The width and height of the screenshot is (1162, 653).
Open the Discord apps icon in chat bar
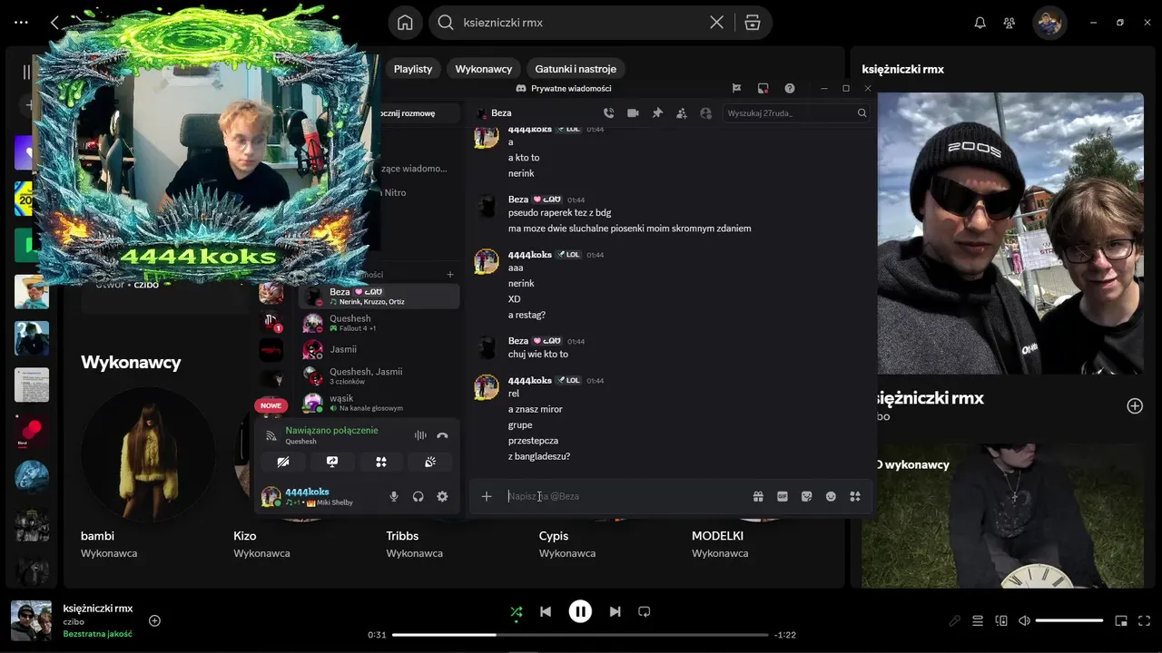pos(854,496)
